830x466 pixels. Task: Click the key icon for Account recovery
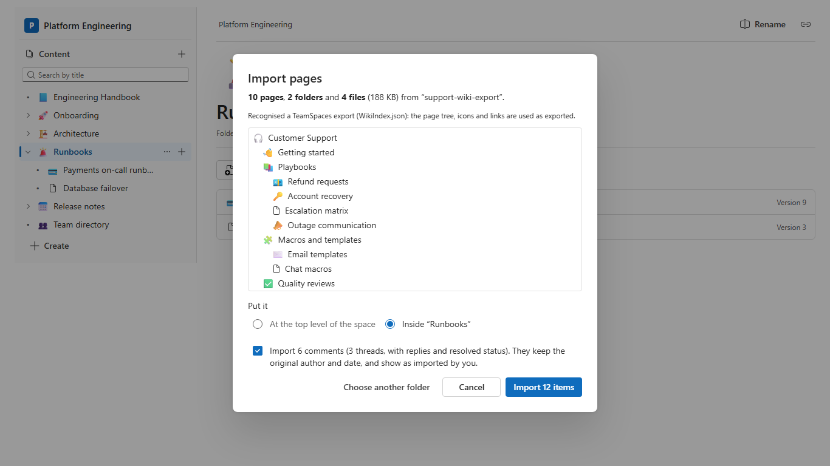278,196
